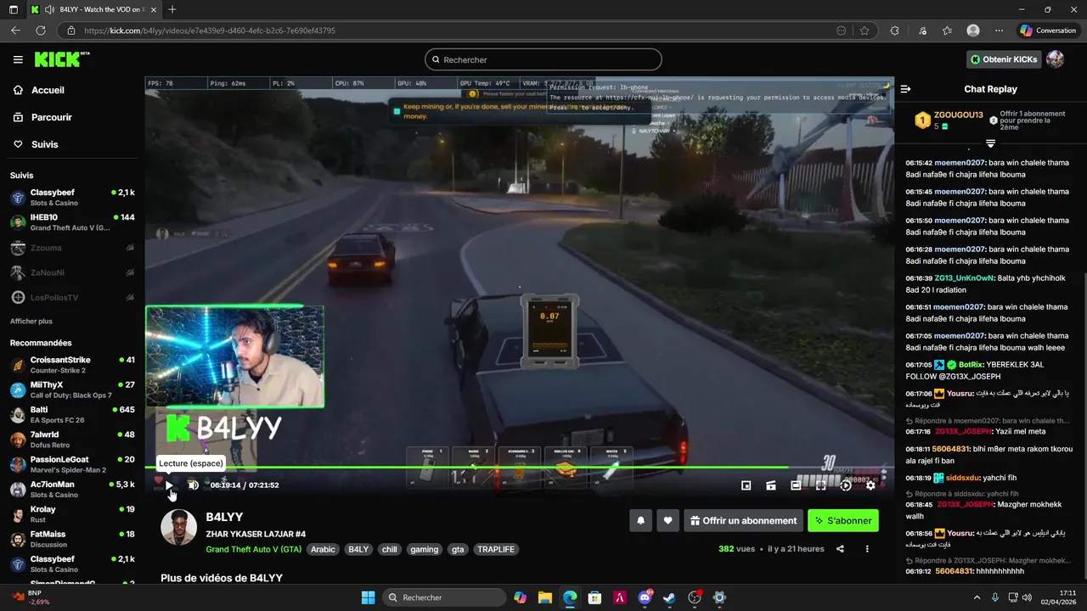Open CroissantStrike recommended channel
The image size is (1087, 611).
pyautogui.click(x=72, y=365)
